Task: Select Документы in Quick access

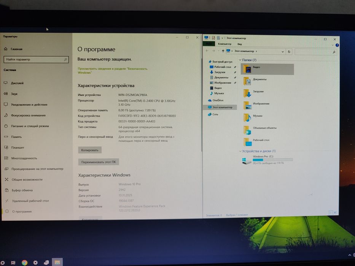Action: 219,78
